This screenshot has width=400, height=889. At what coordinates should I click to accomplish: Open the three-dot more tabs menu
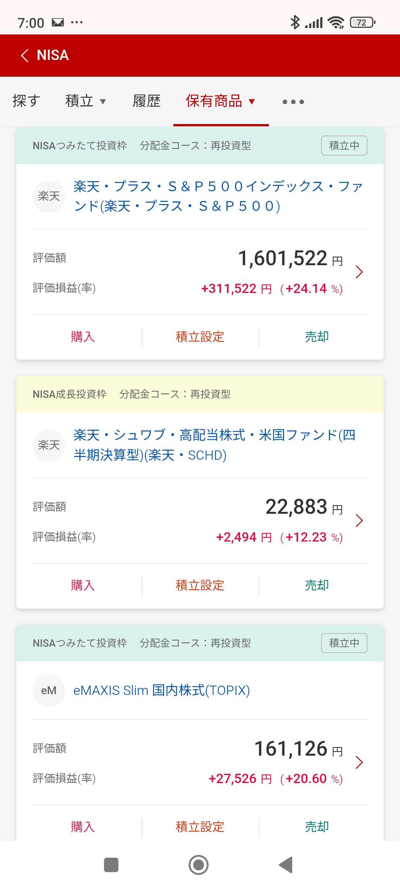tap(293, 102)
